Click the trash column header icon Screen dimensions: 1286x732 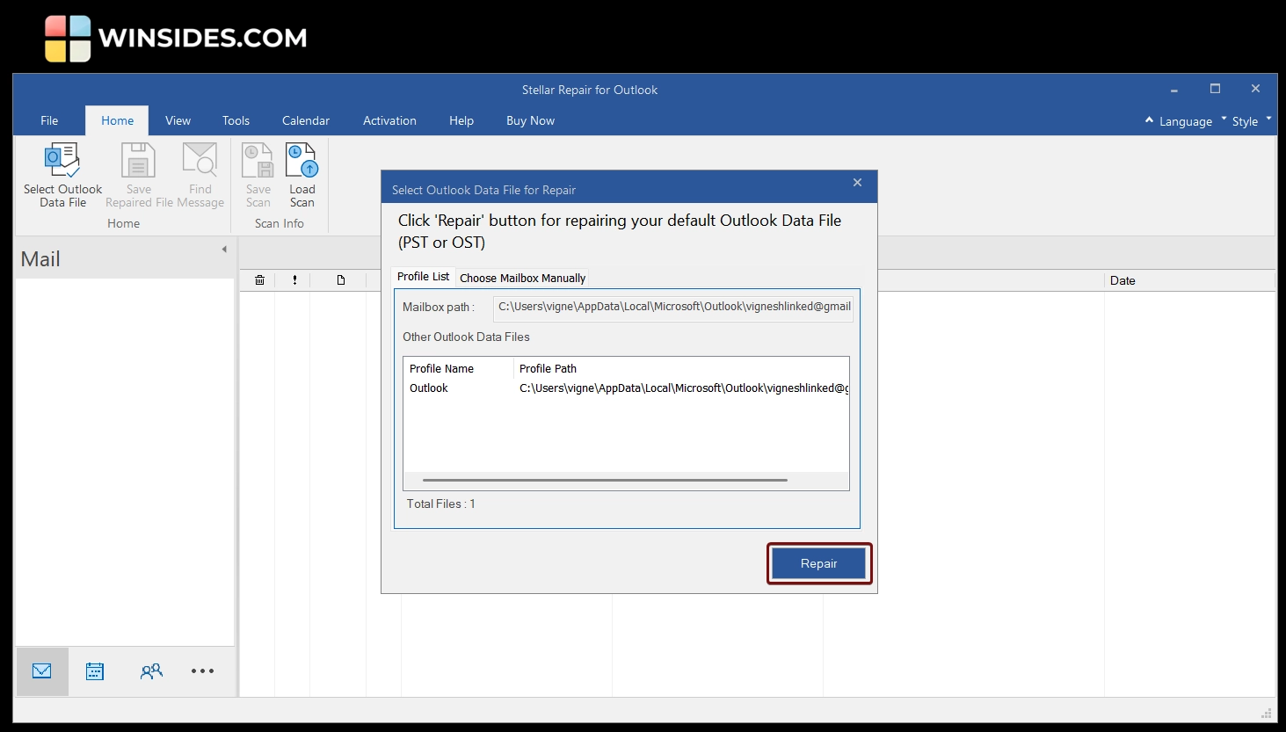[x=259, y=280]
